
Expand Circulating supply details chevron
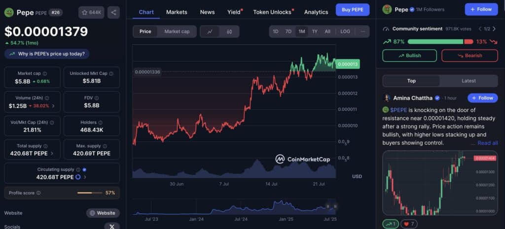pos(85,177)
